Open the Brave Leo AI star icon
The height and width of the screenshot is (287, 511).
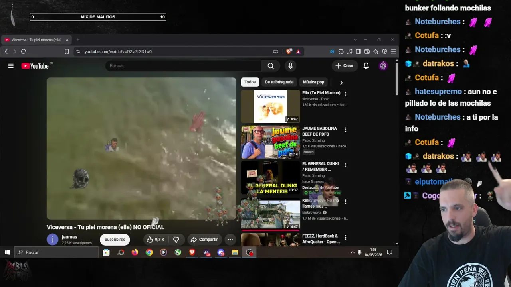376,51
